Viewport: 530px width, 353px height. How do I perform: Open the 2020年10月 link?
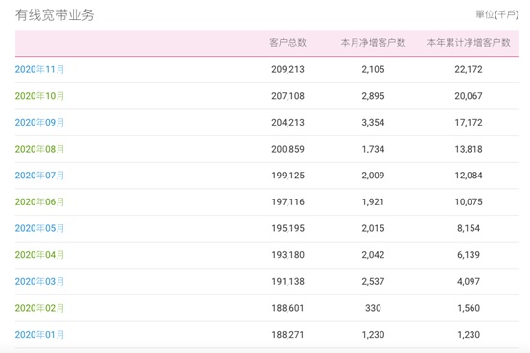point(39,96)
